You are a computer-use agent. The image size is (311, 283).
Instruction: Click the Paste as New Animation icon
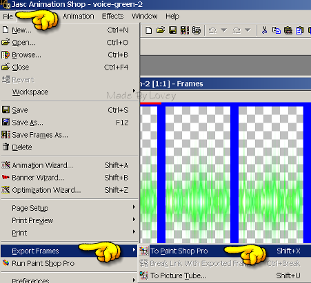pyautogui.click(x=288, y=30)
